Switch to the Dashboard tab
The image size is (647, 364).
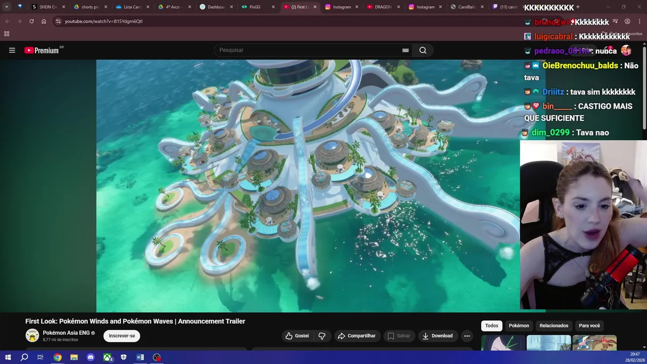tap(216, 7)
